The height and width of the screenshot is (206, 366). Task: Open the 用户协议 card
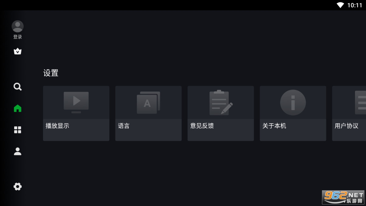point(349,113)
